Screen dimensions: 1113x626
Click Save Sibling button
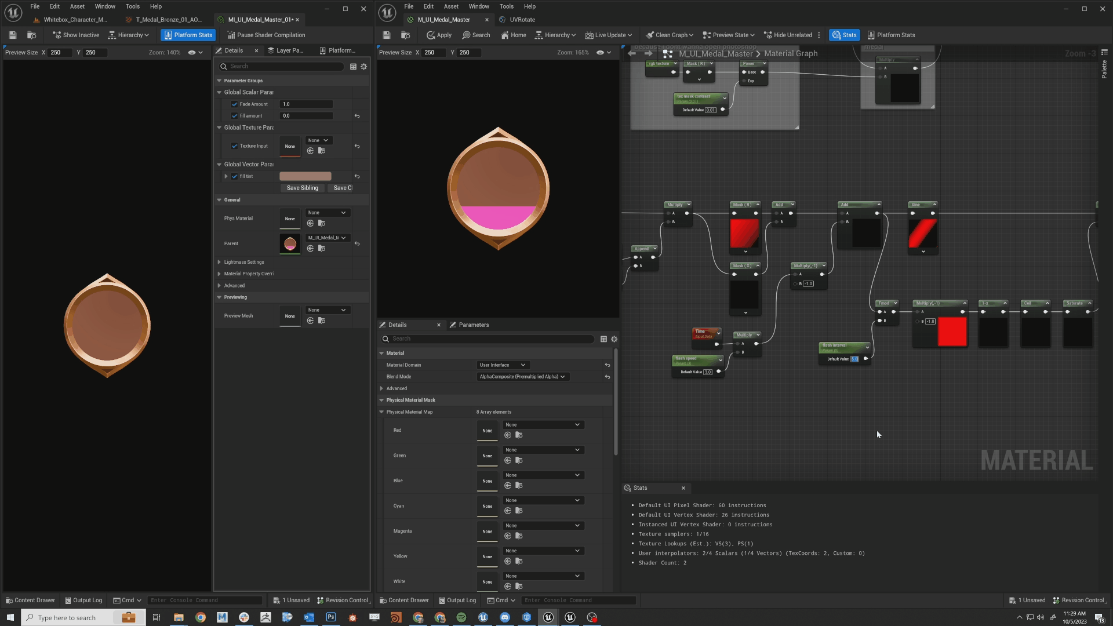coord(303,188)
